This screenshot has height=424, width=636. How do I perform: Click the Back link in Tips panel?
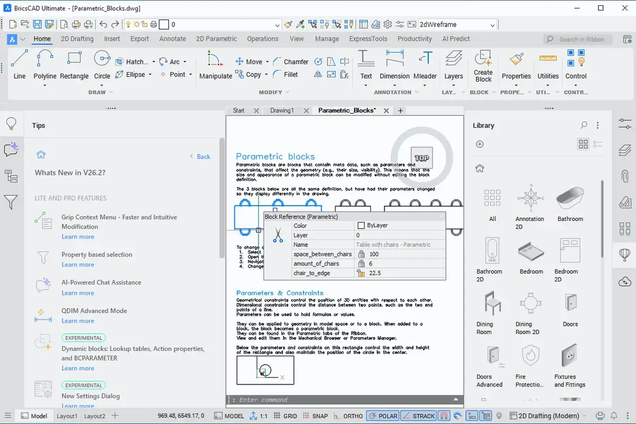200,156
